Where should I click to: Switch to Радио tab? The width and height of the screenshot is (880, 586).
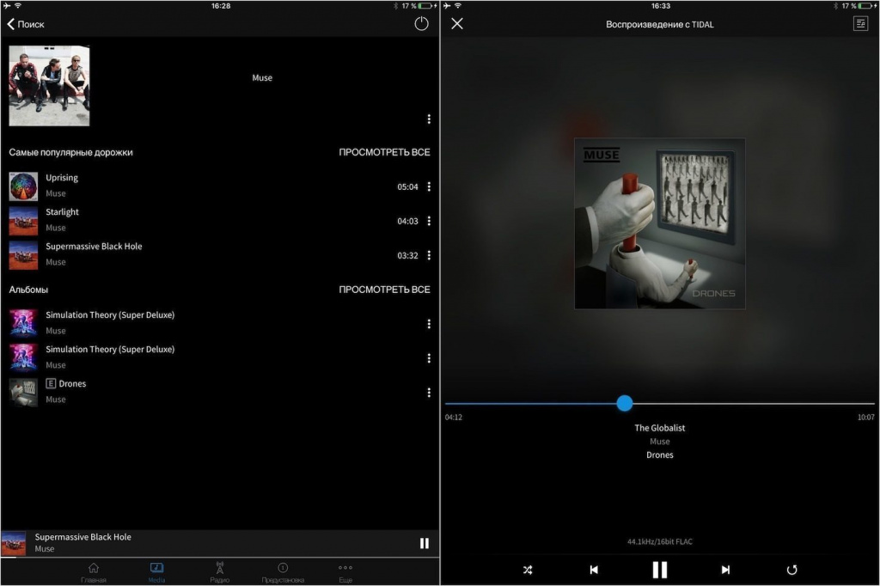point(220,572)
